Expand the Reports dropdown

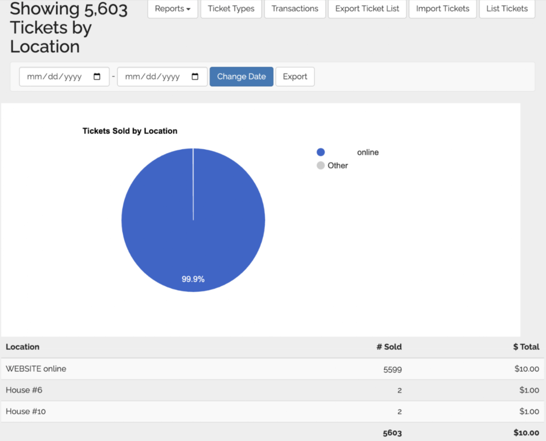tap(172, 9)
